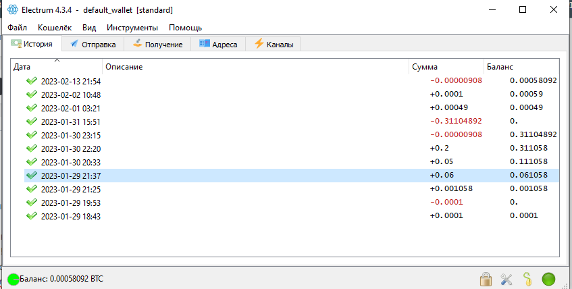
Task: Click balance value 0.311058
Action: click(529, 148)
